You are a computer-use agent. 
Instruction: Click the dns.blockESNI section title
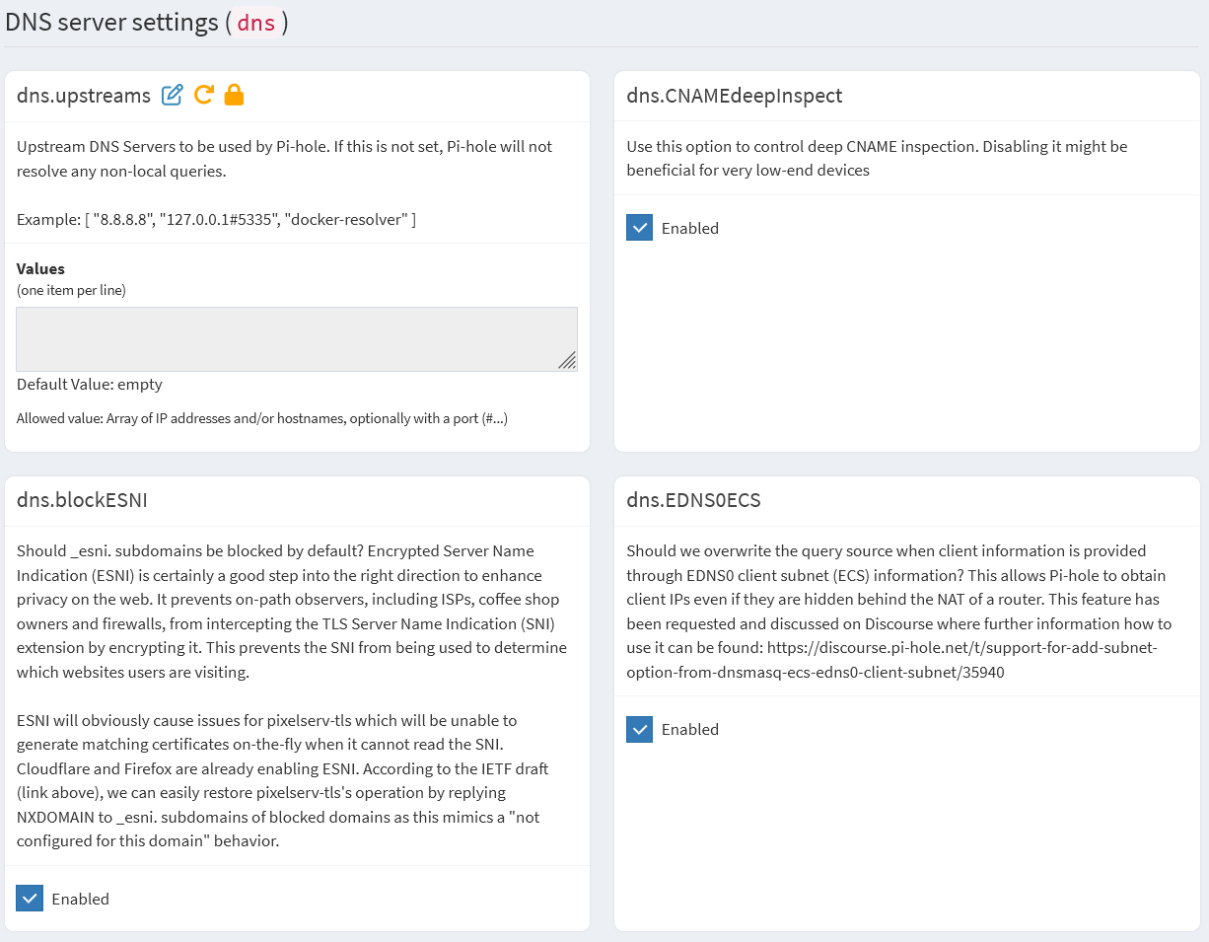click(x=82, y=500)
